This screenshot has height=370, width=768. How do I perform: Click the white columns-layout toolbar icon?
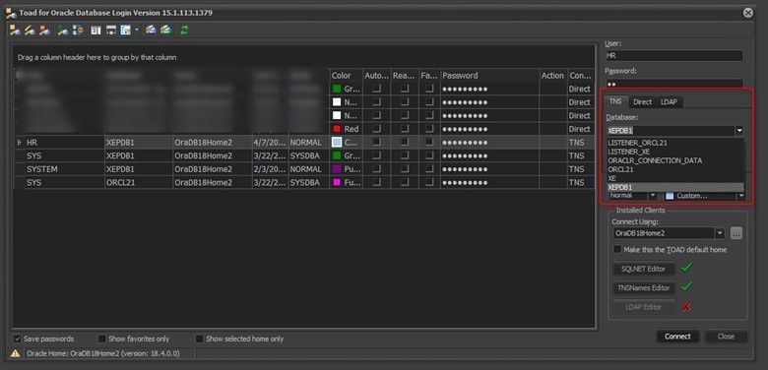(x=96, y=31)
